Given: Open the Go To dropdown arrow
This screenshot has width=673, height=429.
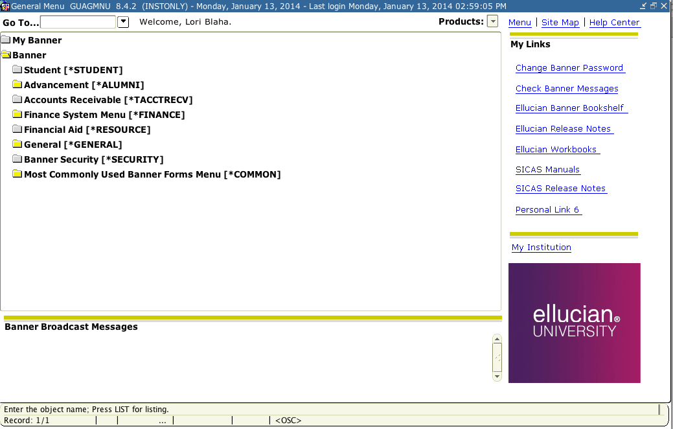Looking at the screenshot, I should click(123, 21).
